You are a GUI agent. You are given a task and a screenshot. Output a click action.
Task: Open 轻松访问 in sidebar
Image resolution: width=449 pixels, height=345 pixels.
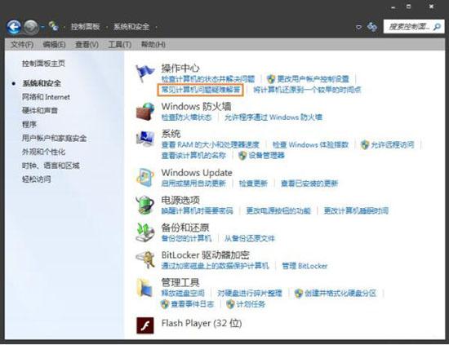tap(37, 179)
